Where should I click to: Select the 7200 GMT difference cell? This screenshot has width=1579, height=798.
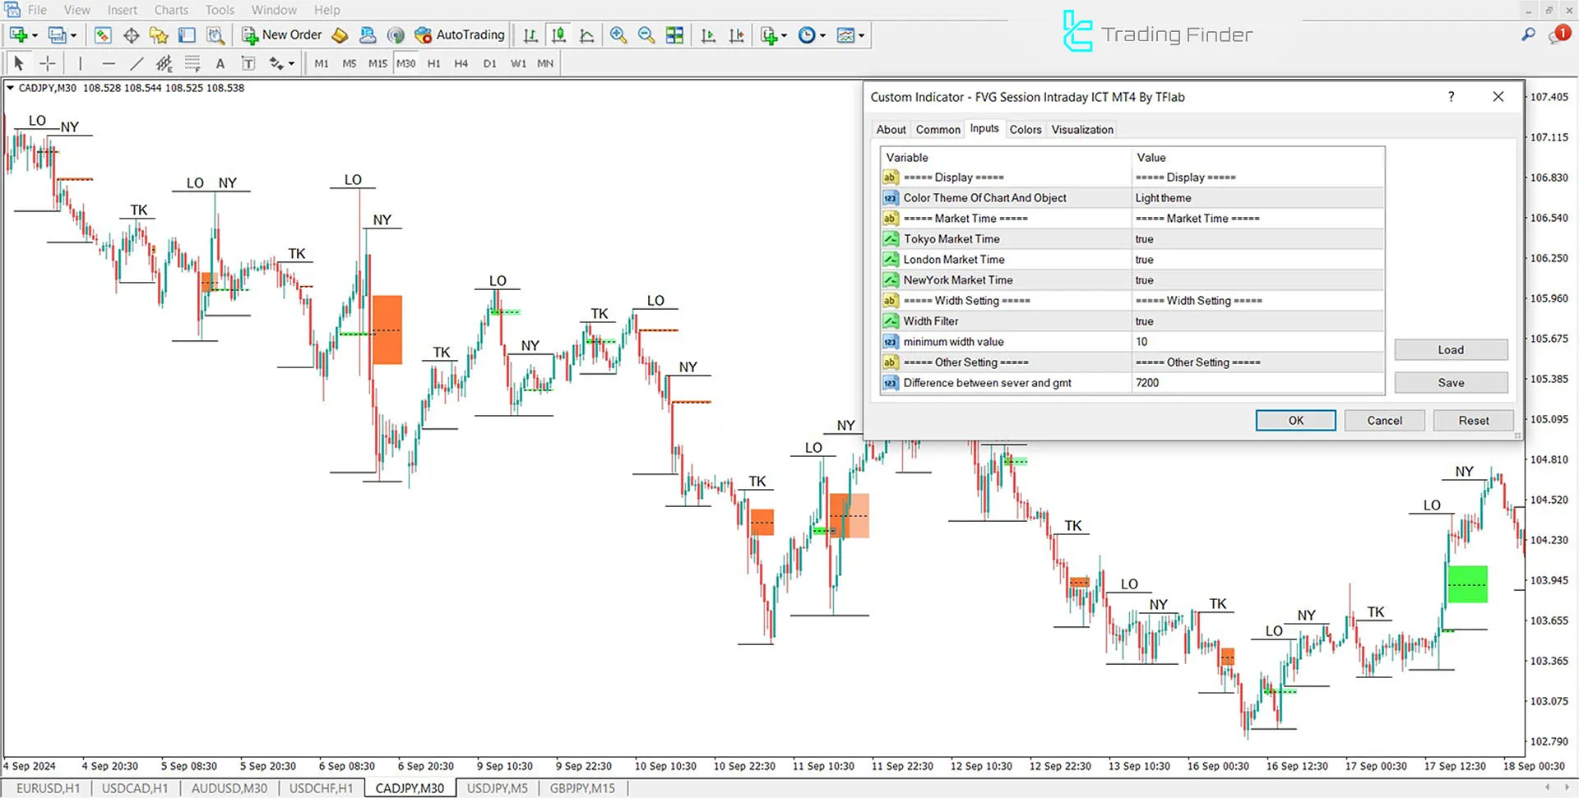click(x=1257, y=383)
